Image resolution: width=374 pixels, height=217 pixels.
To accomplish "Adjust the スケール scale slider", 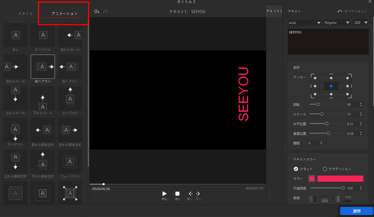I will (322, 114).
